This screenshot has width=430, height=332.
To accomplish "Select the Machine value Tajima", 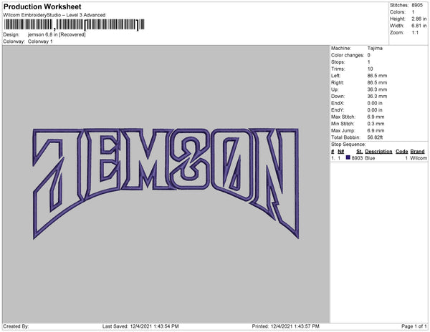I will [375, 48].
